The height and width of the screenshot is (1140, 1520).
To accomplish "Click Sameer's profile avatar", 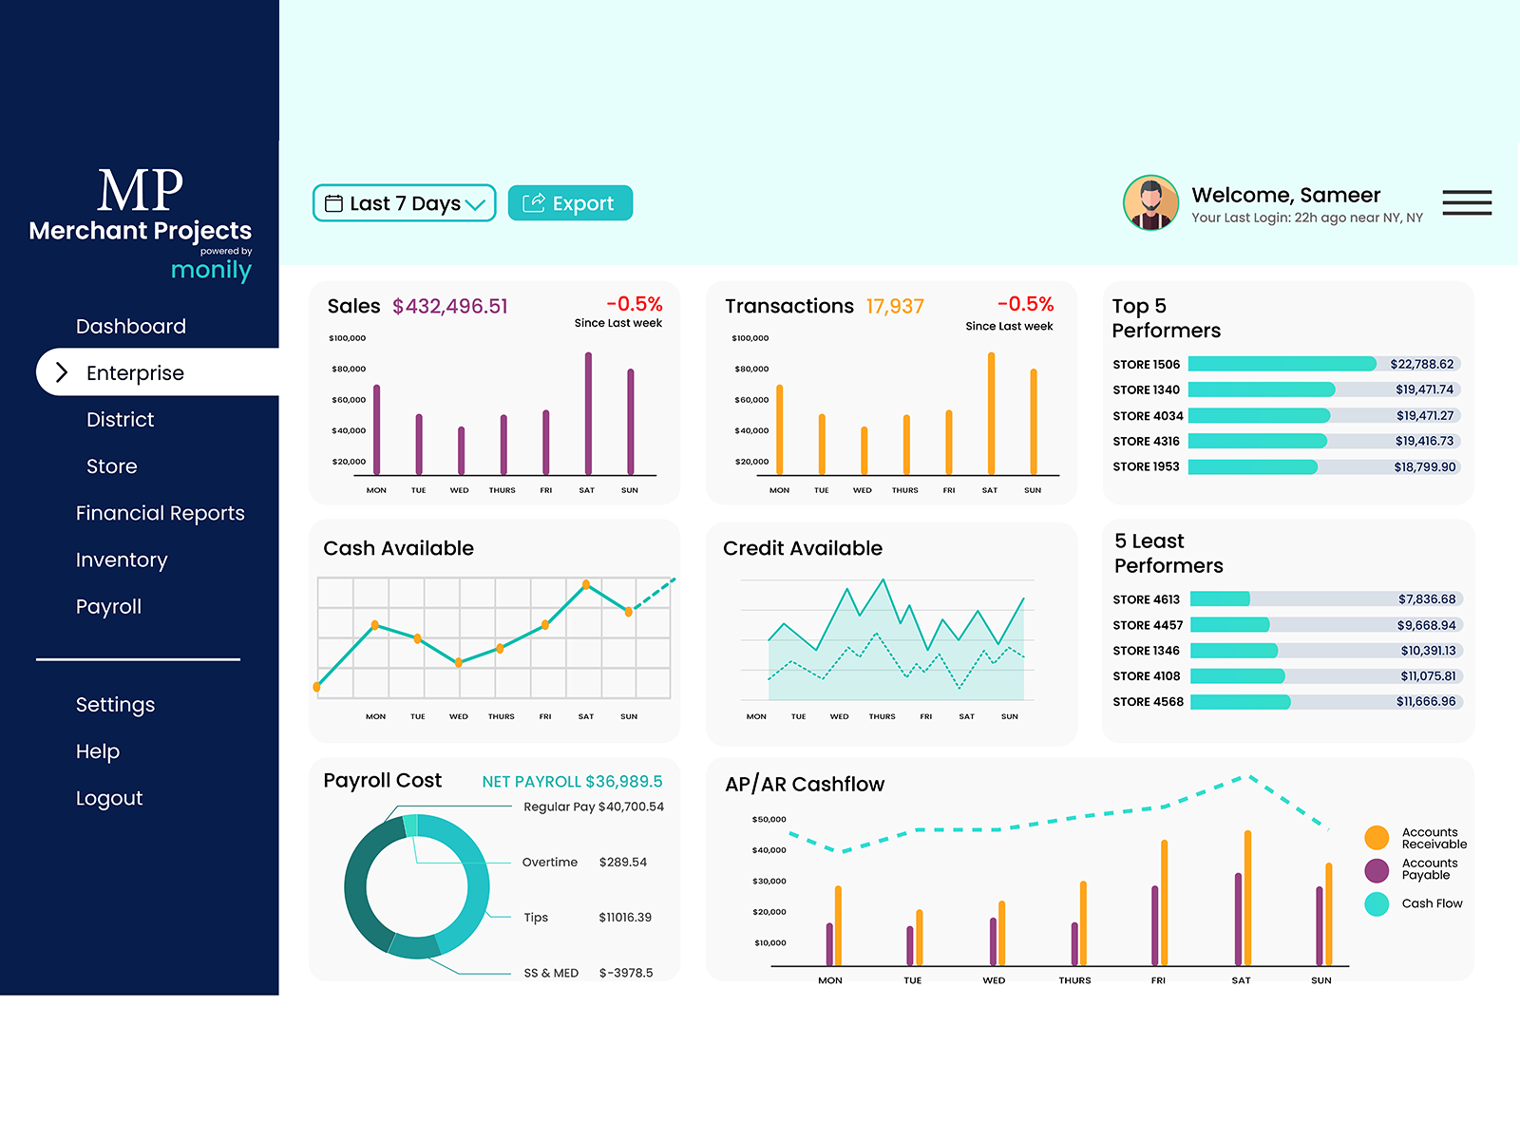I will pyautogui.click(x=1150, y=202).
